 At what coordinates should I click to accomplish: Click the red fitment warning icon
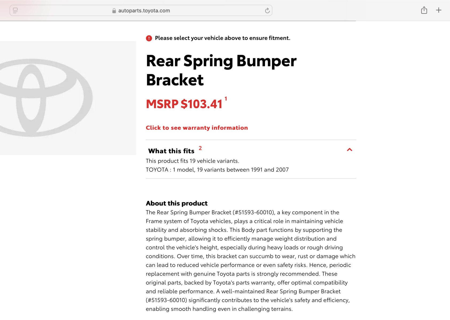click(149, 38)
